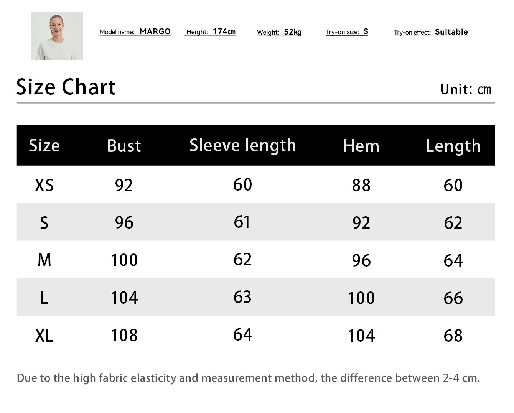Click the Weight 52kg label
The image size is (514, 413).
(x=279, y=32)
